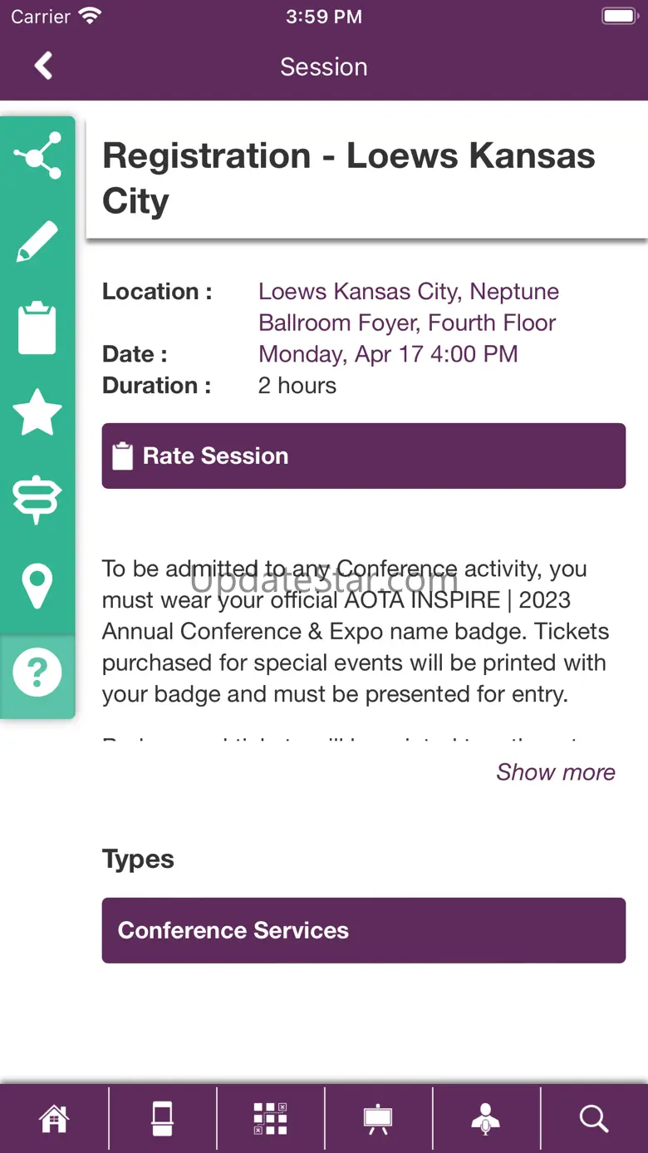Tap the map pin location icon
Image resolution: width=648 pixels, height=1153 pixels.
(x=37, y=586)
